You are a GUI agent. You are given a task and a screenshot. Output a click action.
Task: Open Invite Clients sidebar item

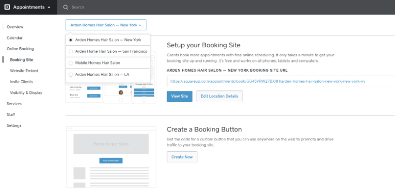21,82
